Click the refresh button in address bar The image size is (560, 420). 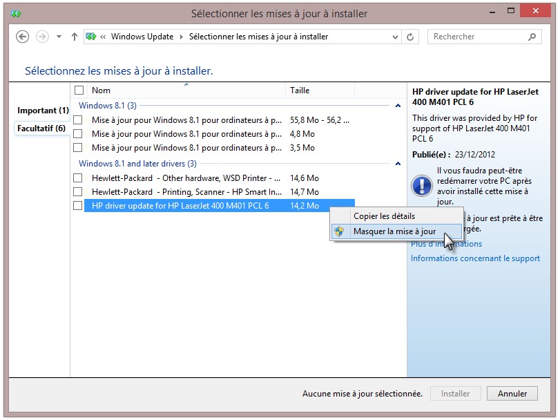pyautogui.click(x=411, y=37)
